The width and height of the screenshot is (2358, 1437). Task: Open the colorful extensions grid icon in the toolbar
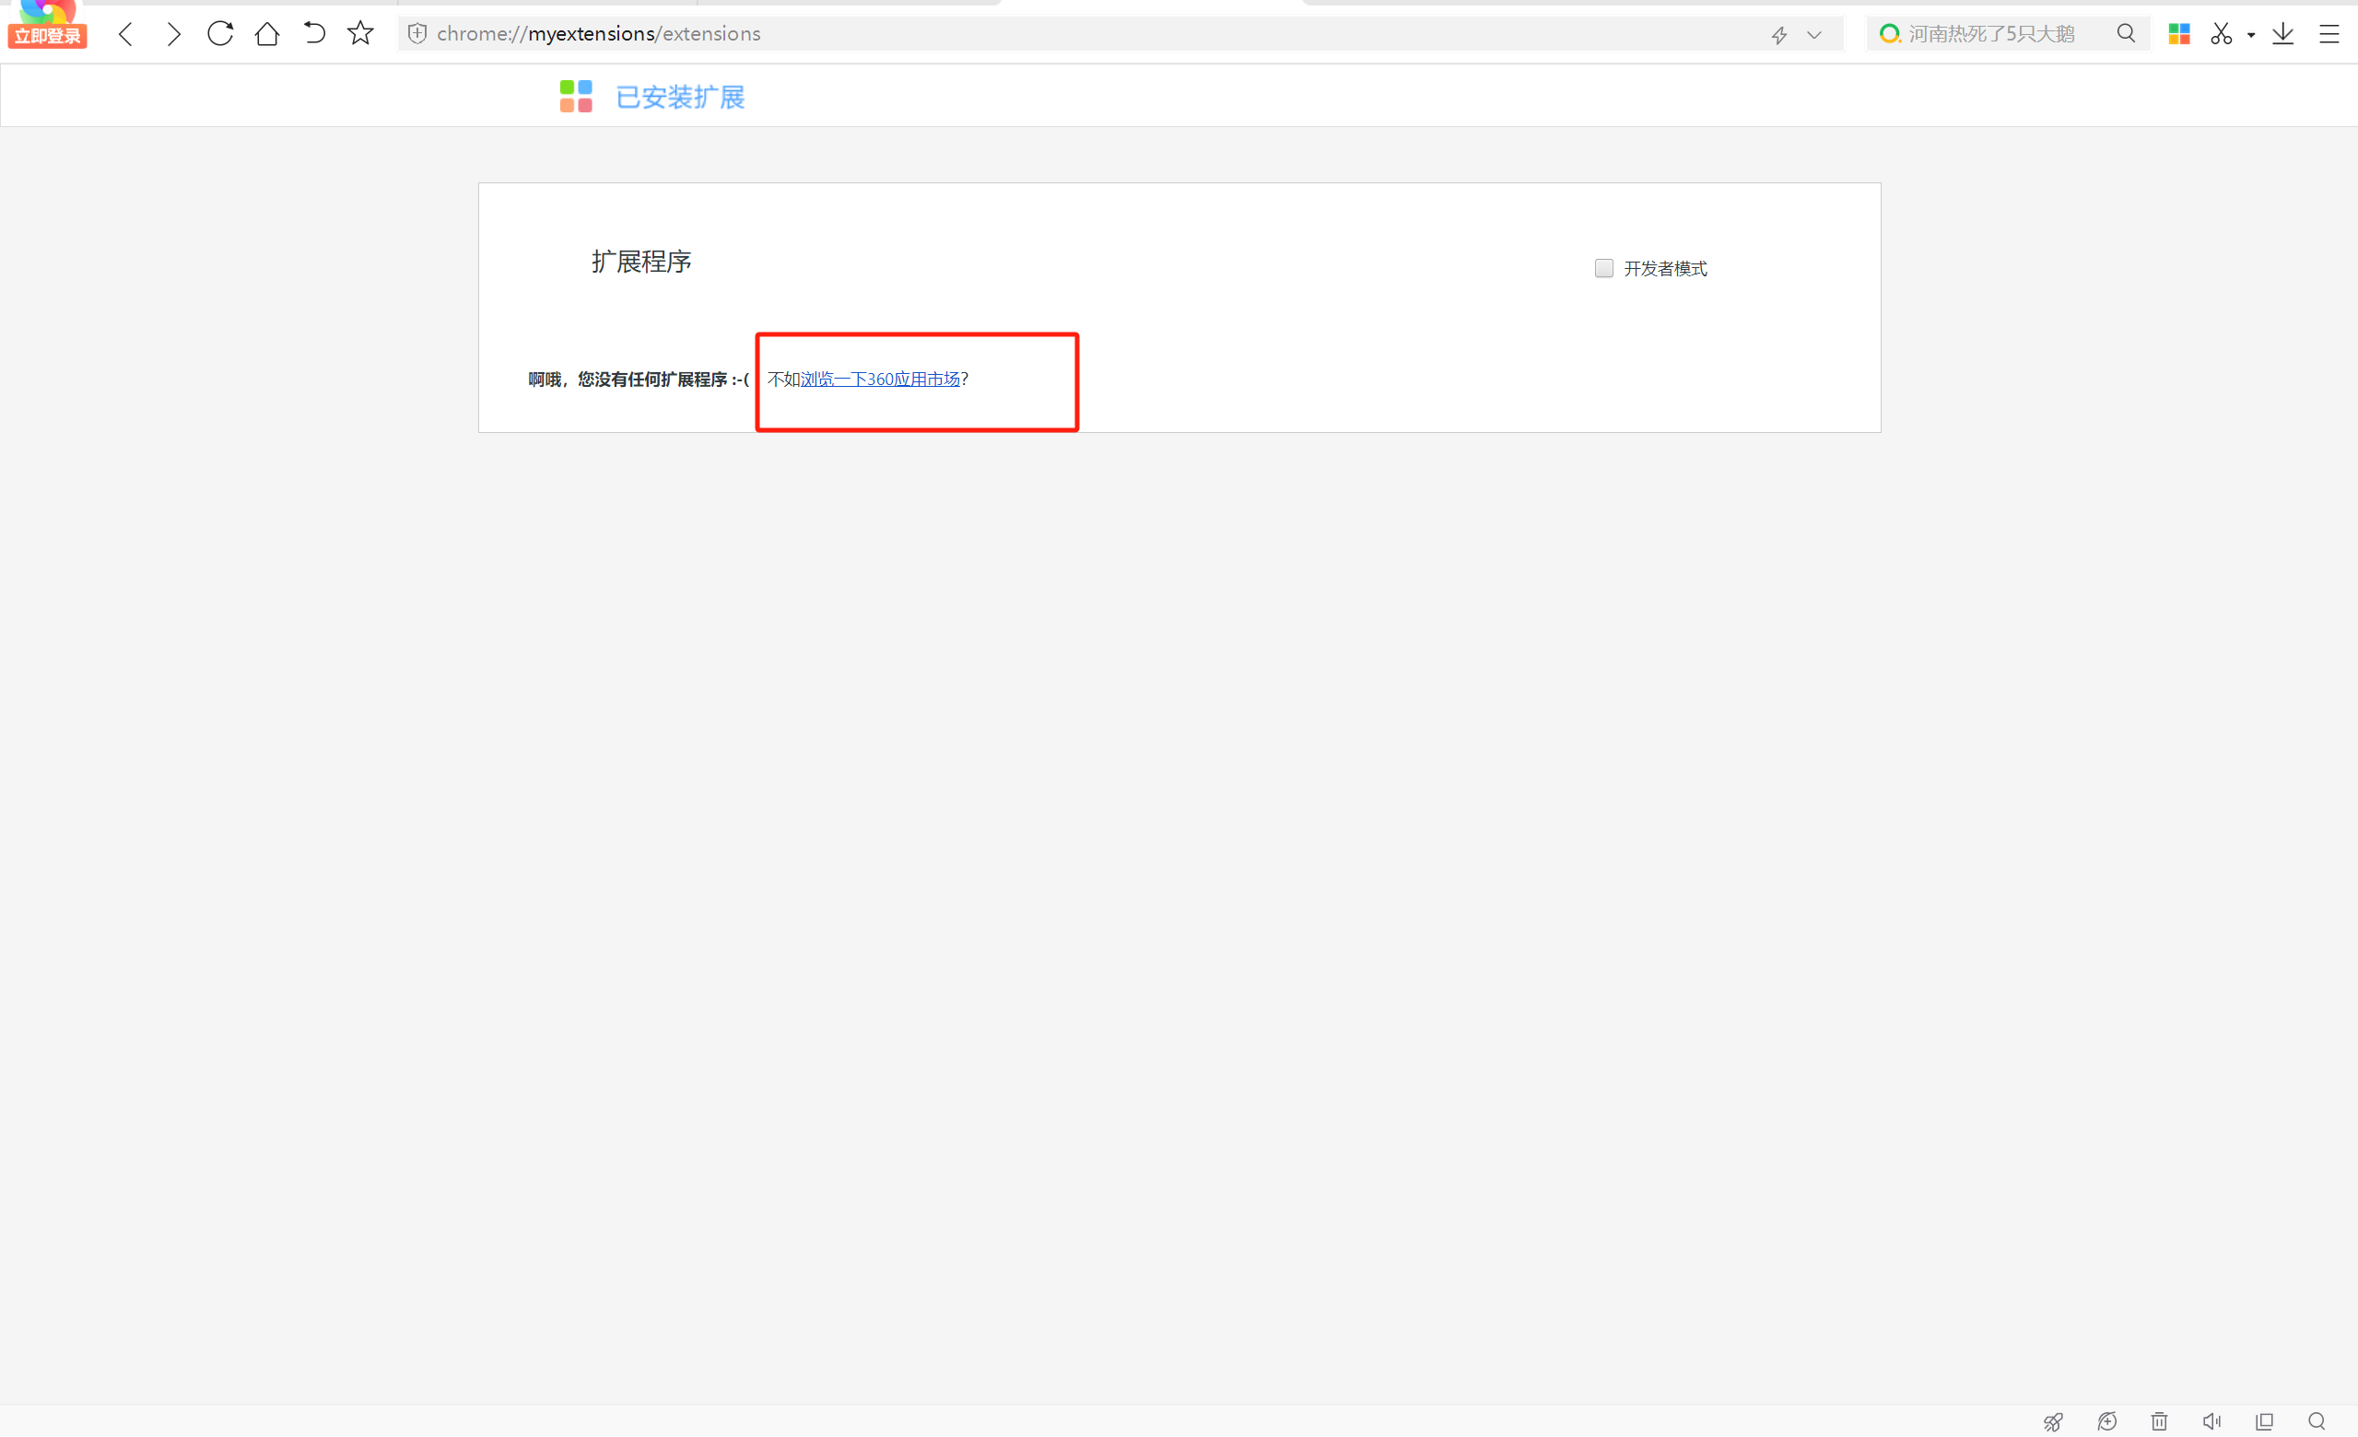(x=2179, y=34)
